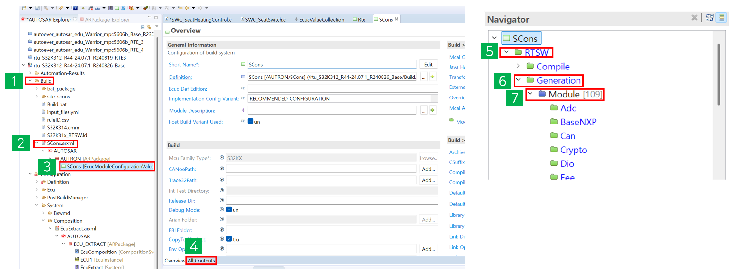Click the Navigator vertical scrollbar
Image resolution: width=738 pixels, height=276 pixels.
tap(719, 74)
